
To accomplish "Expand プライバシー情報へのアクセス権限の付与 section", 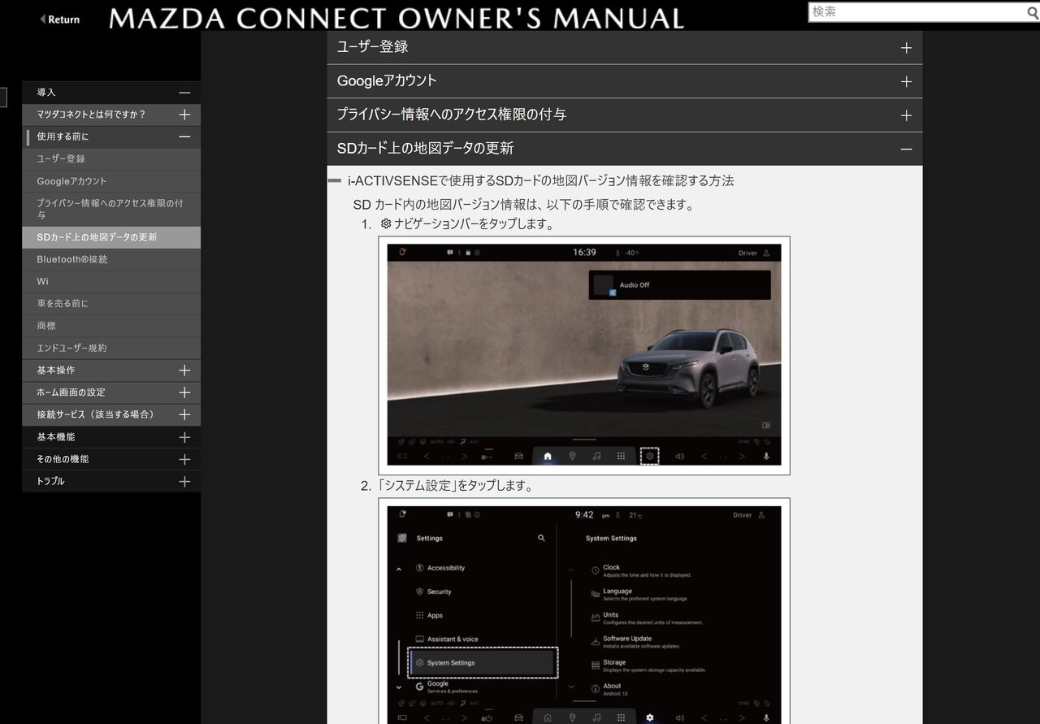I will pos(906,115).
